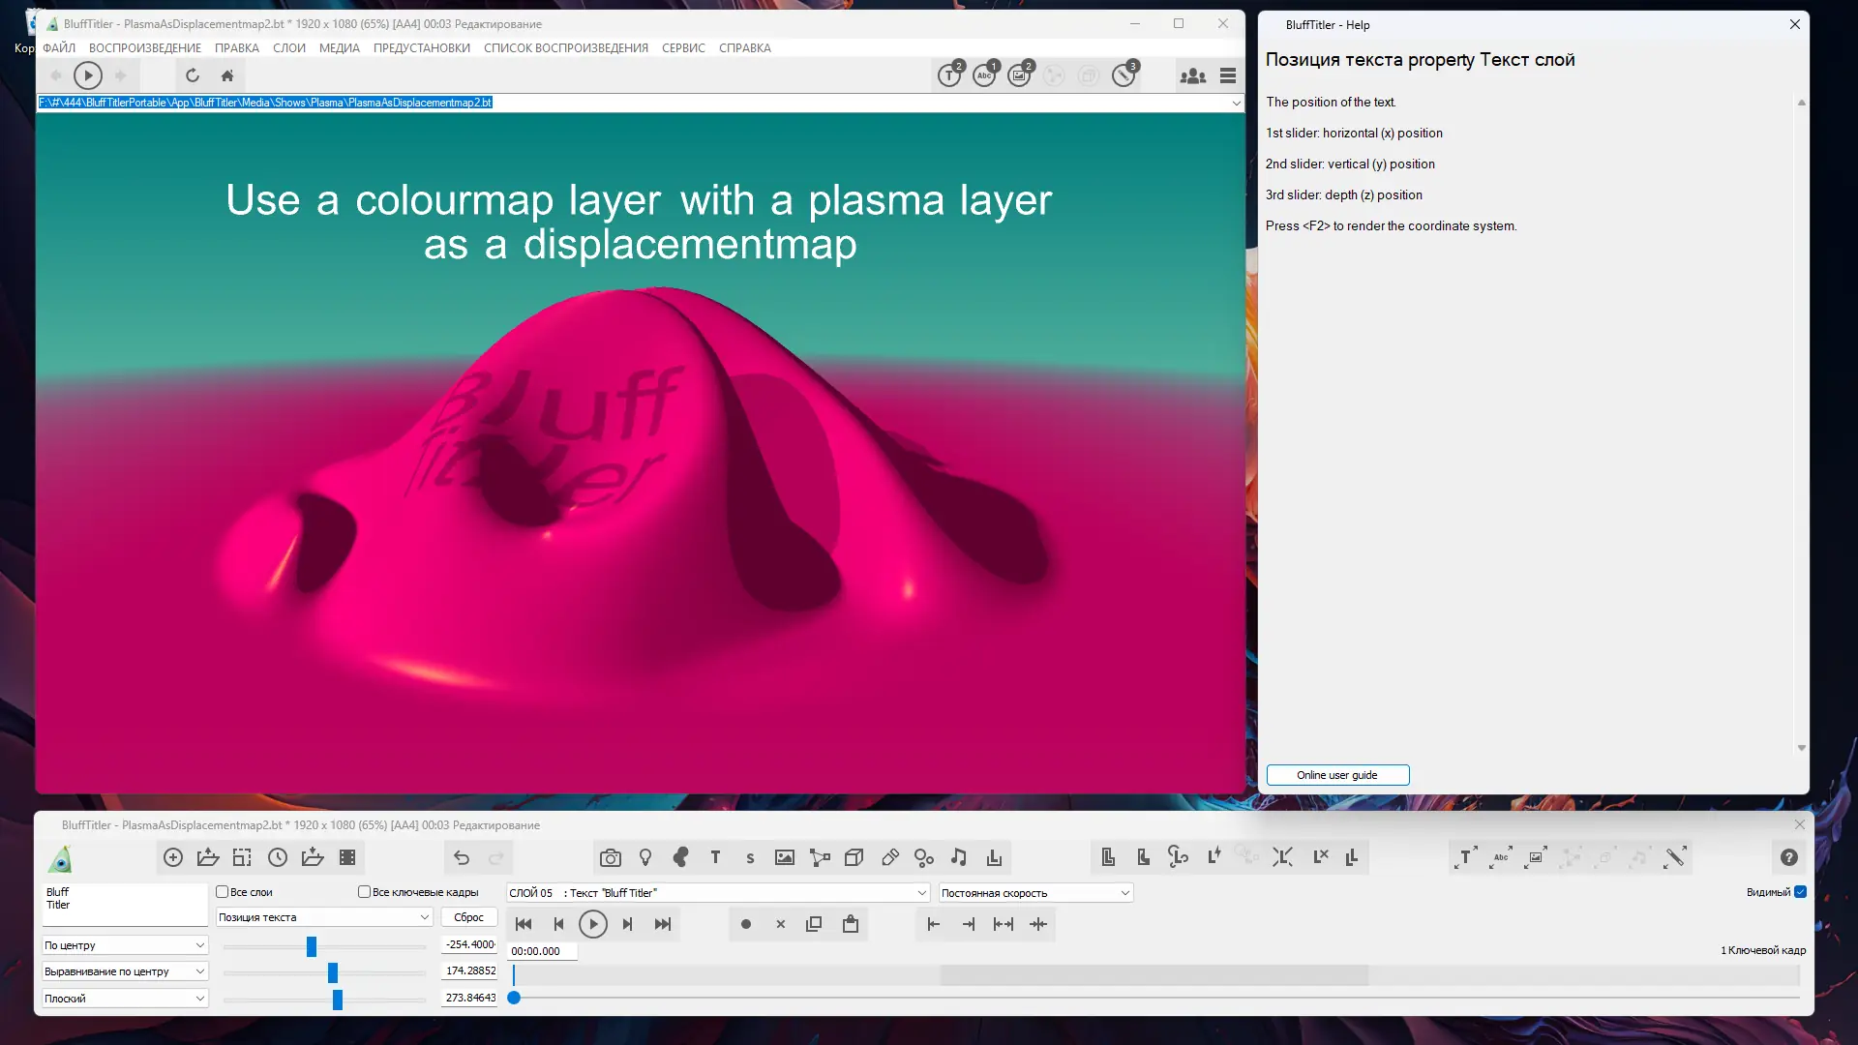Toggle the 'Видимый' visibility checkbox
Screen dimensions: 1858x1045
[x=1800, y=892]
